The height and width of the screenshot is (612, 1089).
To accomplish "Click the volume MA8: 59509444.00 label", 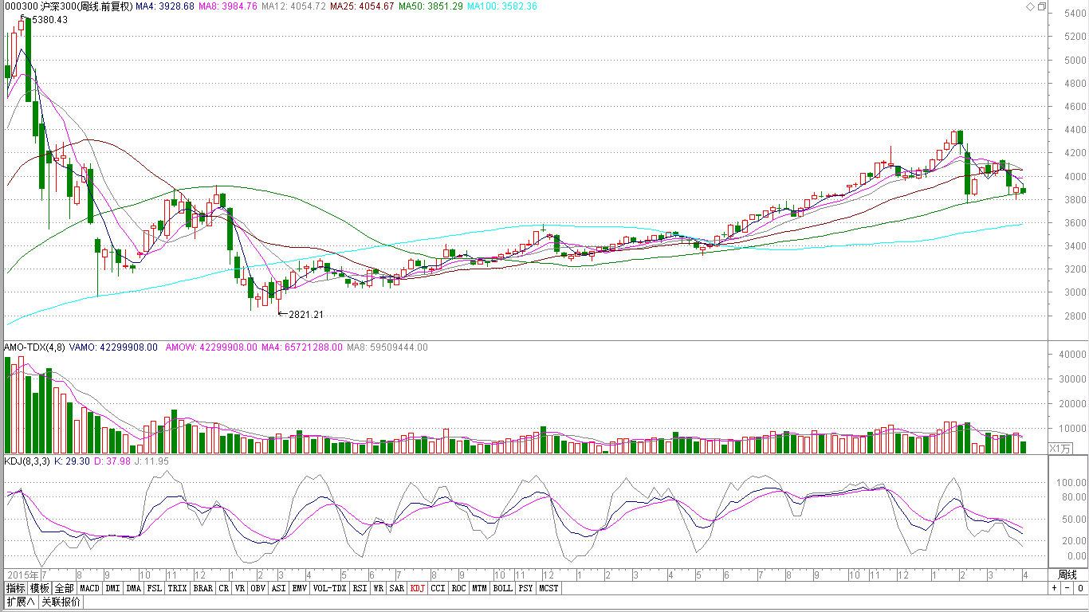I will coord(388,347).
